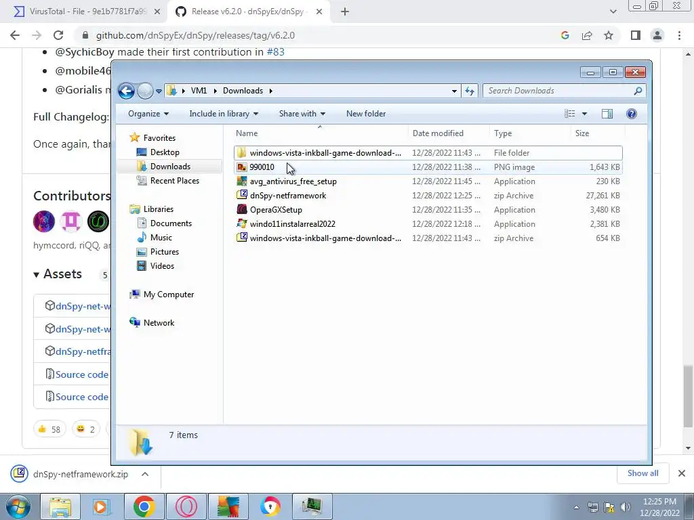Reload the GitHub page
The width and height of the screenshot is (694, 520).
coord(58,35)
